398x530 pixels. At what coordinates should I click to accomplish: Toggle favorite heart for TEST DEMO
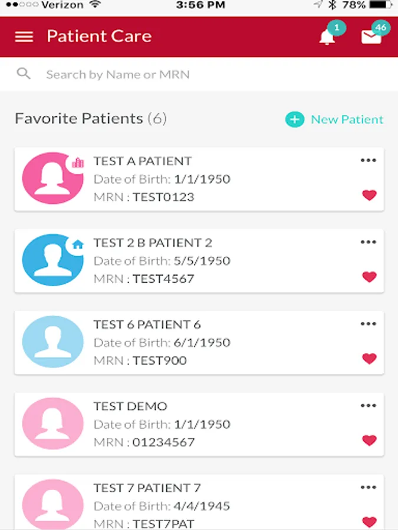[369, 440]
